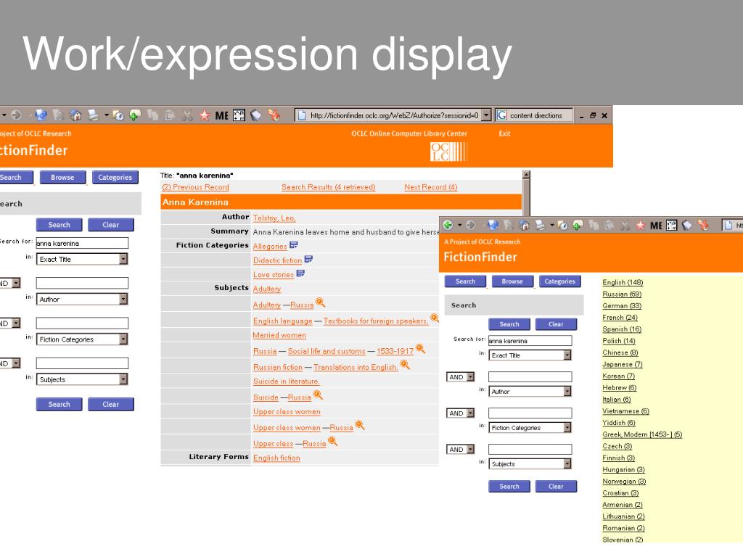Open first AND operator dropdown in front window
Screen dimensions: 743x557
tap(470, 377)
